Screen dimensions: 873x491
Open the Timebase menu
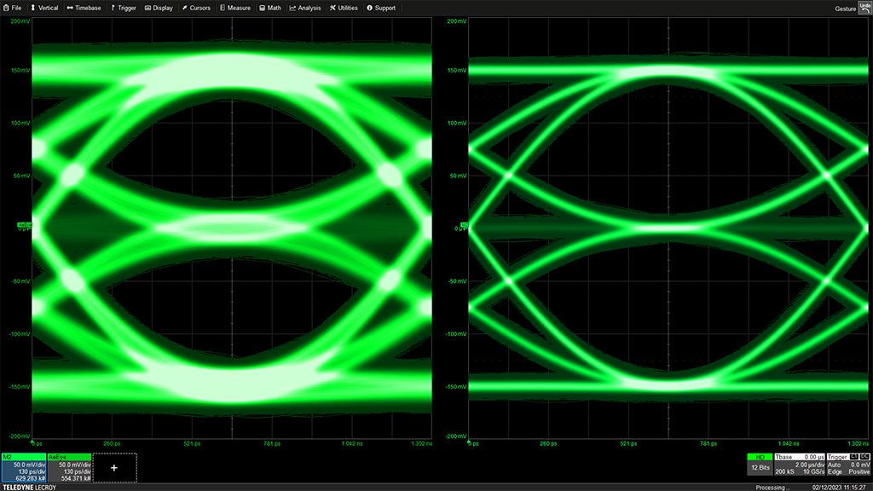pyautogui.click(x=84, y=8)
